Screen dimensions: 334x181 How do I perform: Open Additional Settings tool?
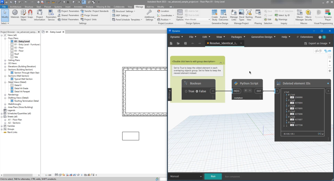[x=149, y=15]
